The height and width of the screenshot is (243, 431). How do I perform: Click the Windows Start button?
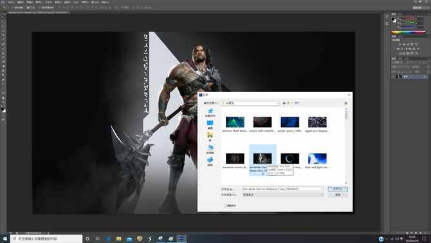coord(5,238)
